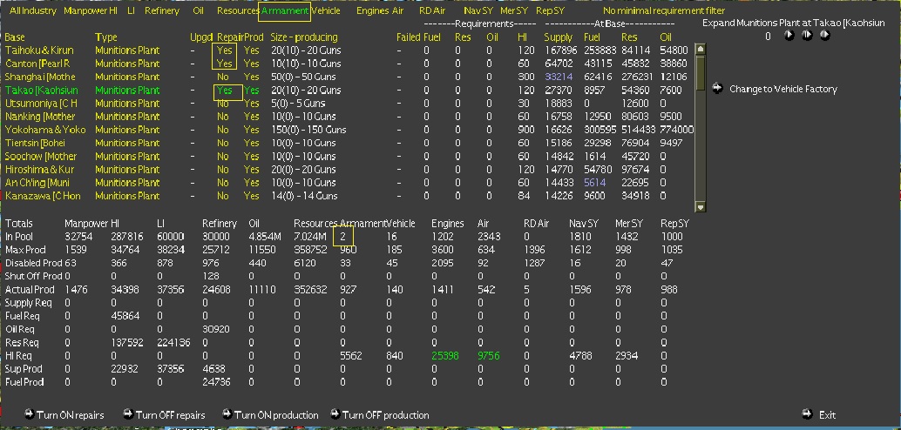Viewport: 901px width, 430px height.
Task: Toggle Repair for Taihoku & Kirun plant
Action: [224, 50]
